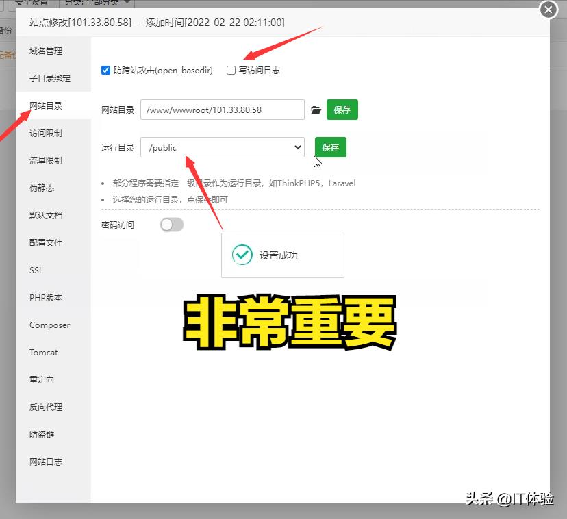Turn on 密码访问 password access

coord(171,224)
